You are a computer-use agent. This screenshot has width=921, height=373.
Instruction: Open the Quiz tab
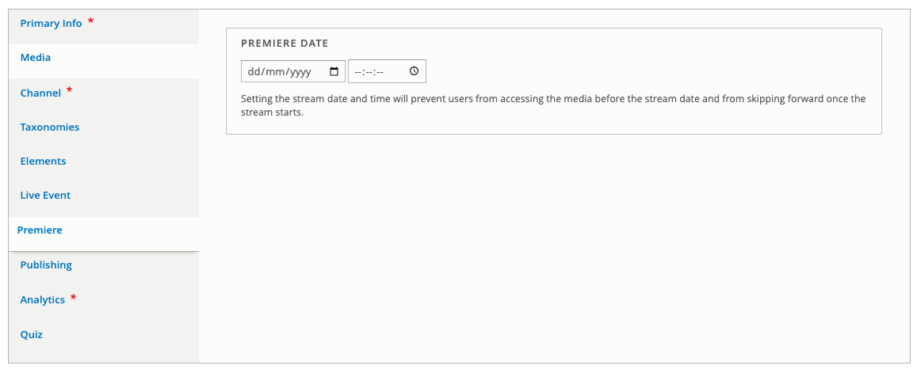(31, 334)
